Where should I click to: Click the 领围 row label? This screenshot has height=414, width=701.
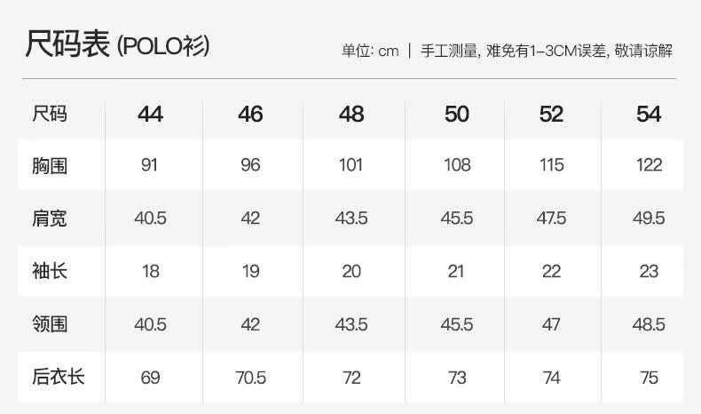(50, 324)
